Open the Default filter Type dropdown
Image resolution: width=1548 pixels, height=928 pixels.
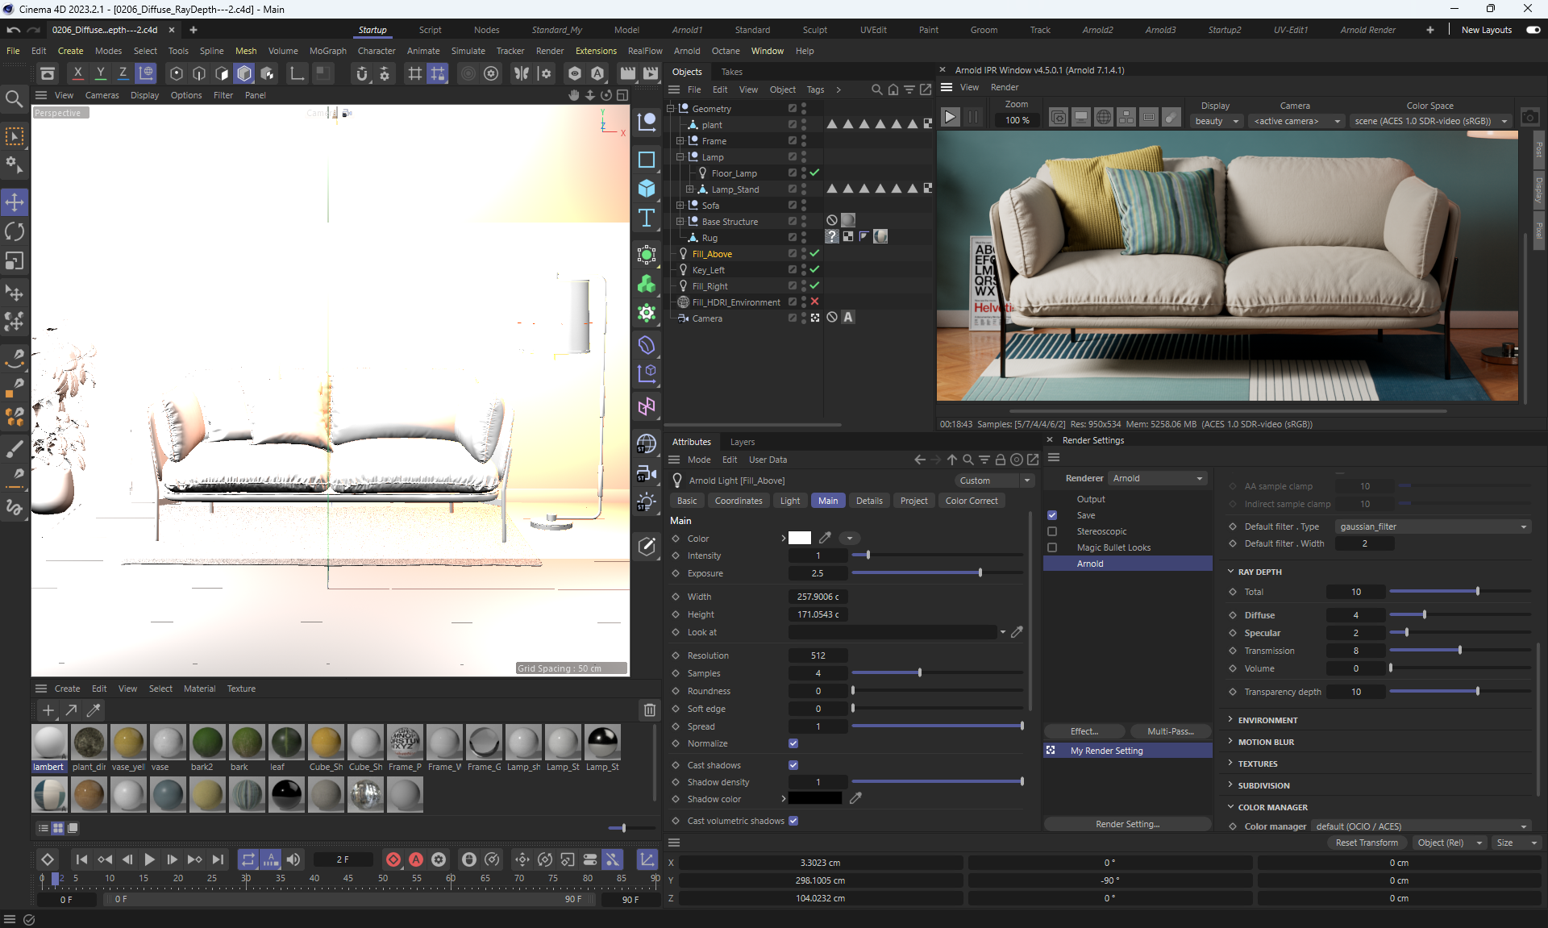pos(1433,526)
